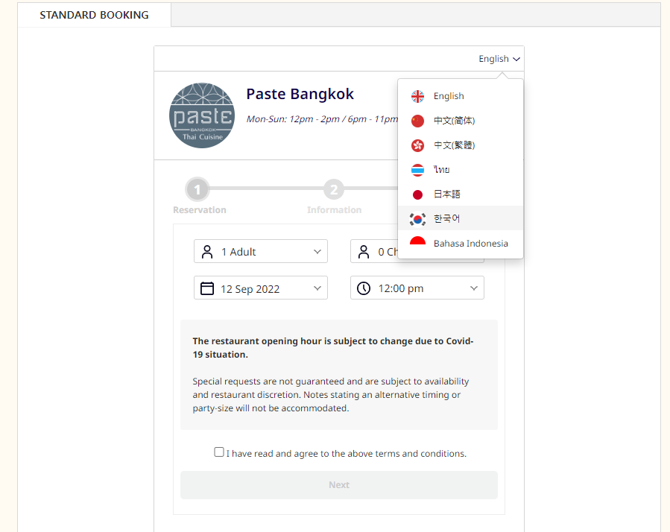Select 中文(简体) language option
The height and width of the screenshot is (532, 670).
460,121
